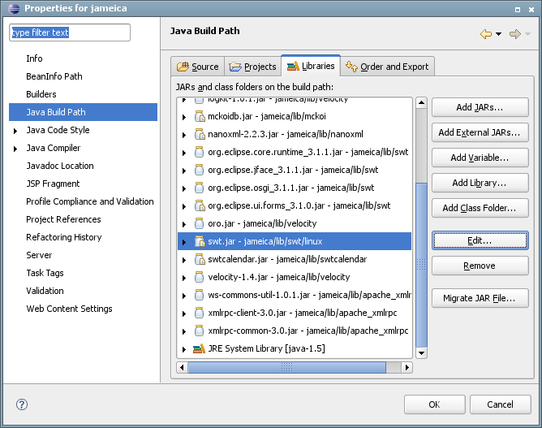Cancel the properties dialog
Viewport: 542px width, 428px height.
[500, 404]
